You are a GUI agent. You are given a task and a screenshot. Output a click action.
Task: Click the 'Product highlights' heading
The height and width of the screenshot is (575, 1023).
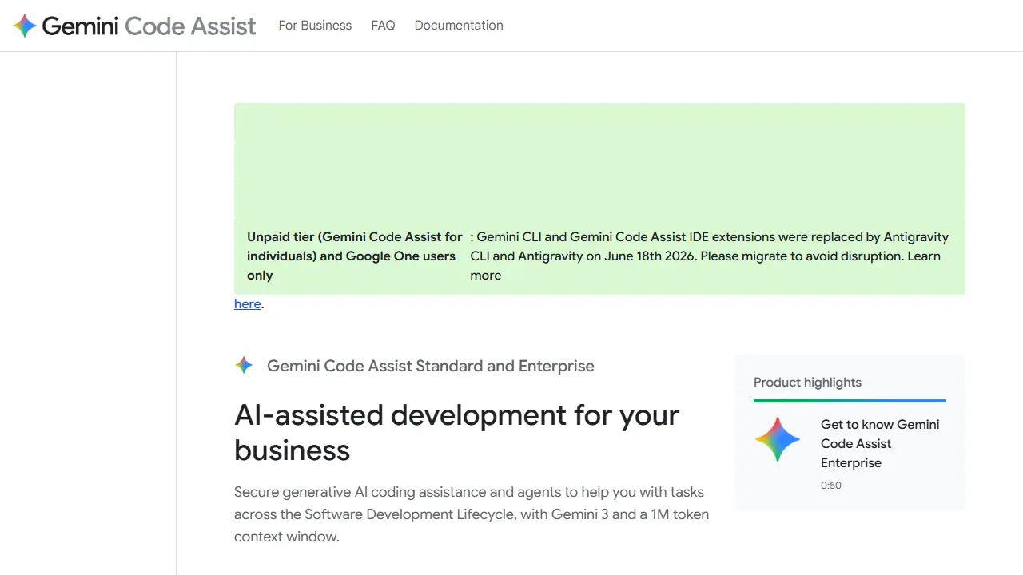807,383
